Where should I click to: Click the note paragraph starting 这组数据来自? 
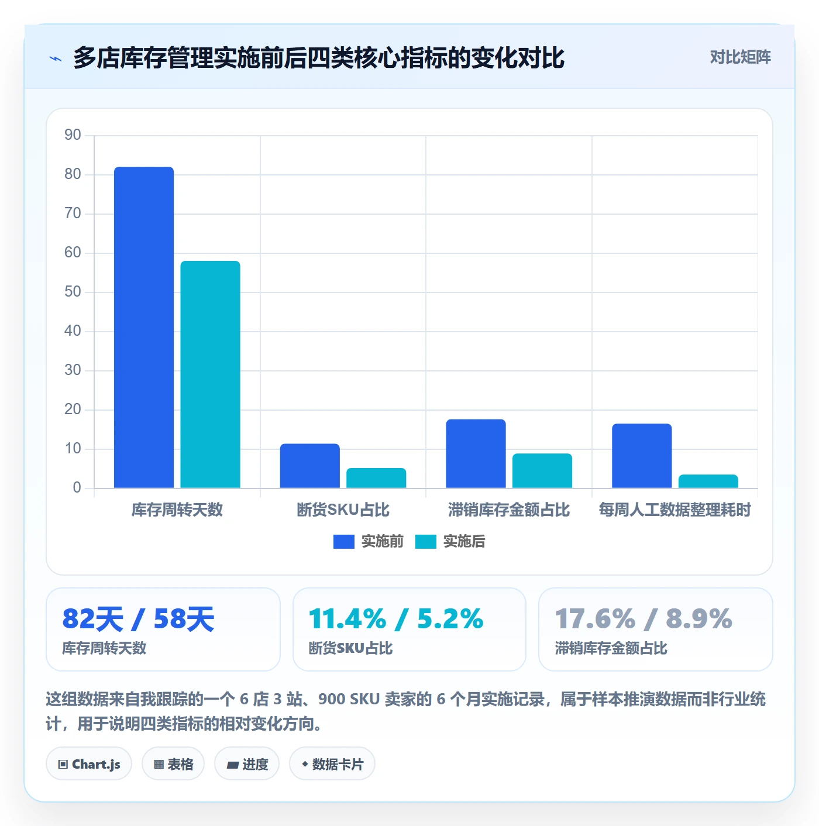[x=406, y=711]
